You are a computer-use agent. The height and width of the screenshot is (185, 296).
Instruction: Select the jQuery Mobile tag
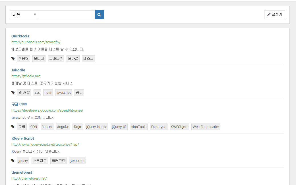point(97,127)
